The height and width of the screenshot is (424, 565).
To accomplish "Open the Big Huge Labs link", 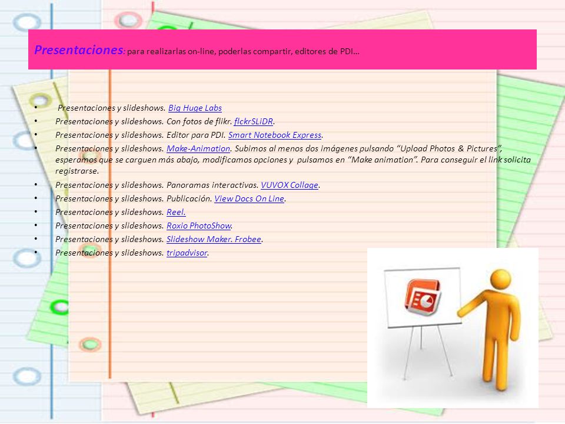I will 195,108.
